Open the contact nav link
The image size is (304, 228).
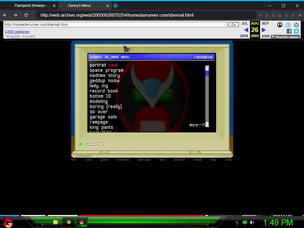tap(198, 160)
